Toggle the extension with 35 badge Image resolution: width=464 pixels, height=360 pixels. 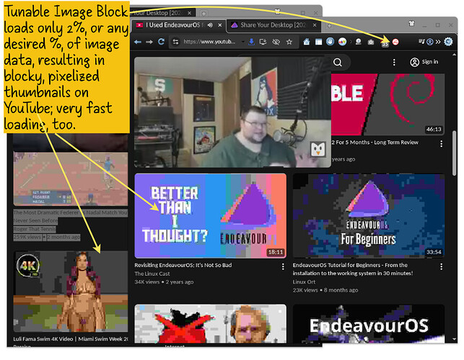385,43
